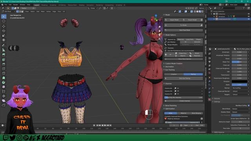The height and width of the screenshot is (141, 251).
Task: Open the Mesh menu in viewport header
Action: coord(43,11)
